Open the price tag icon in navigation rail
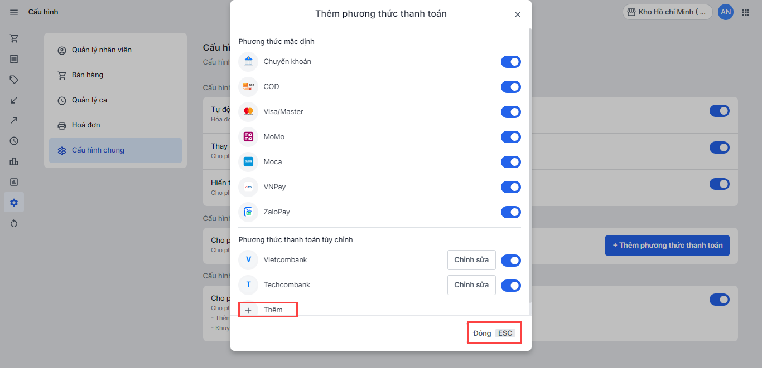The width and height of the screenshot is (762, 368). (x=14, y=80)
